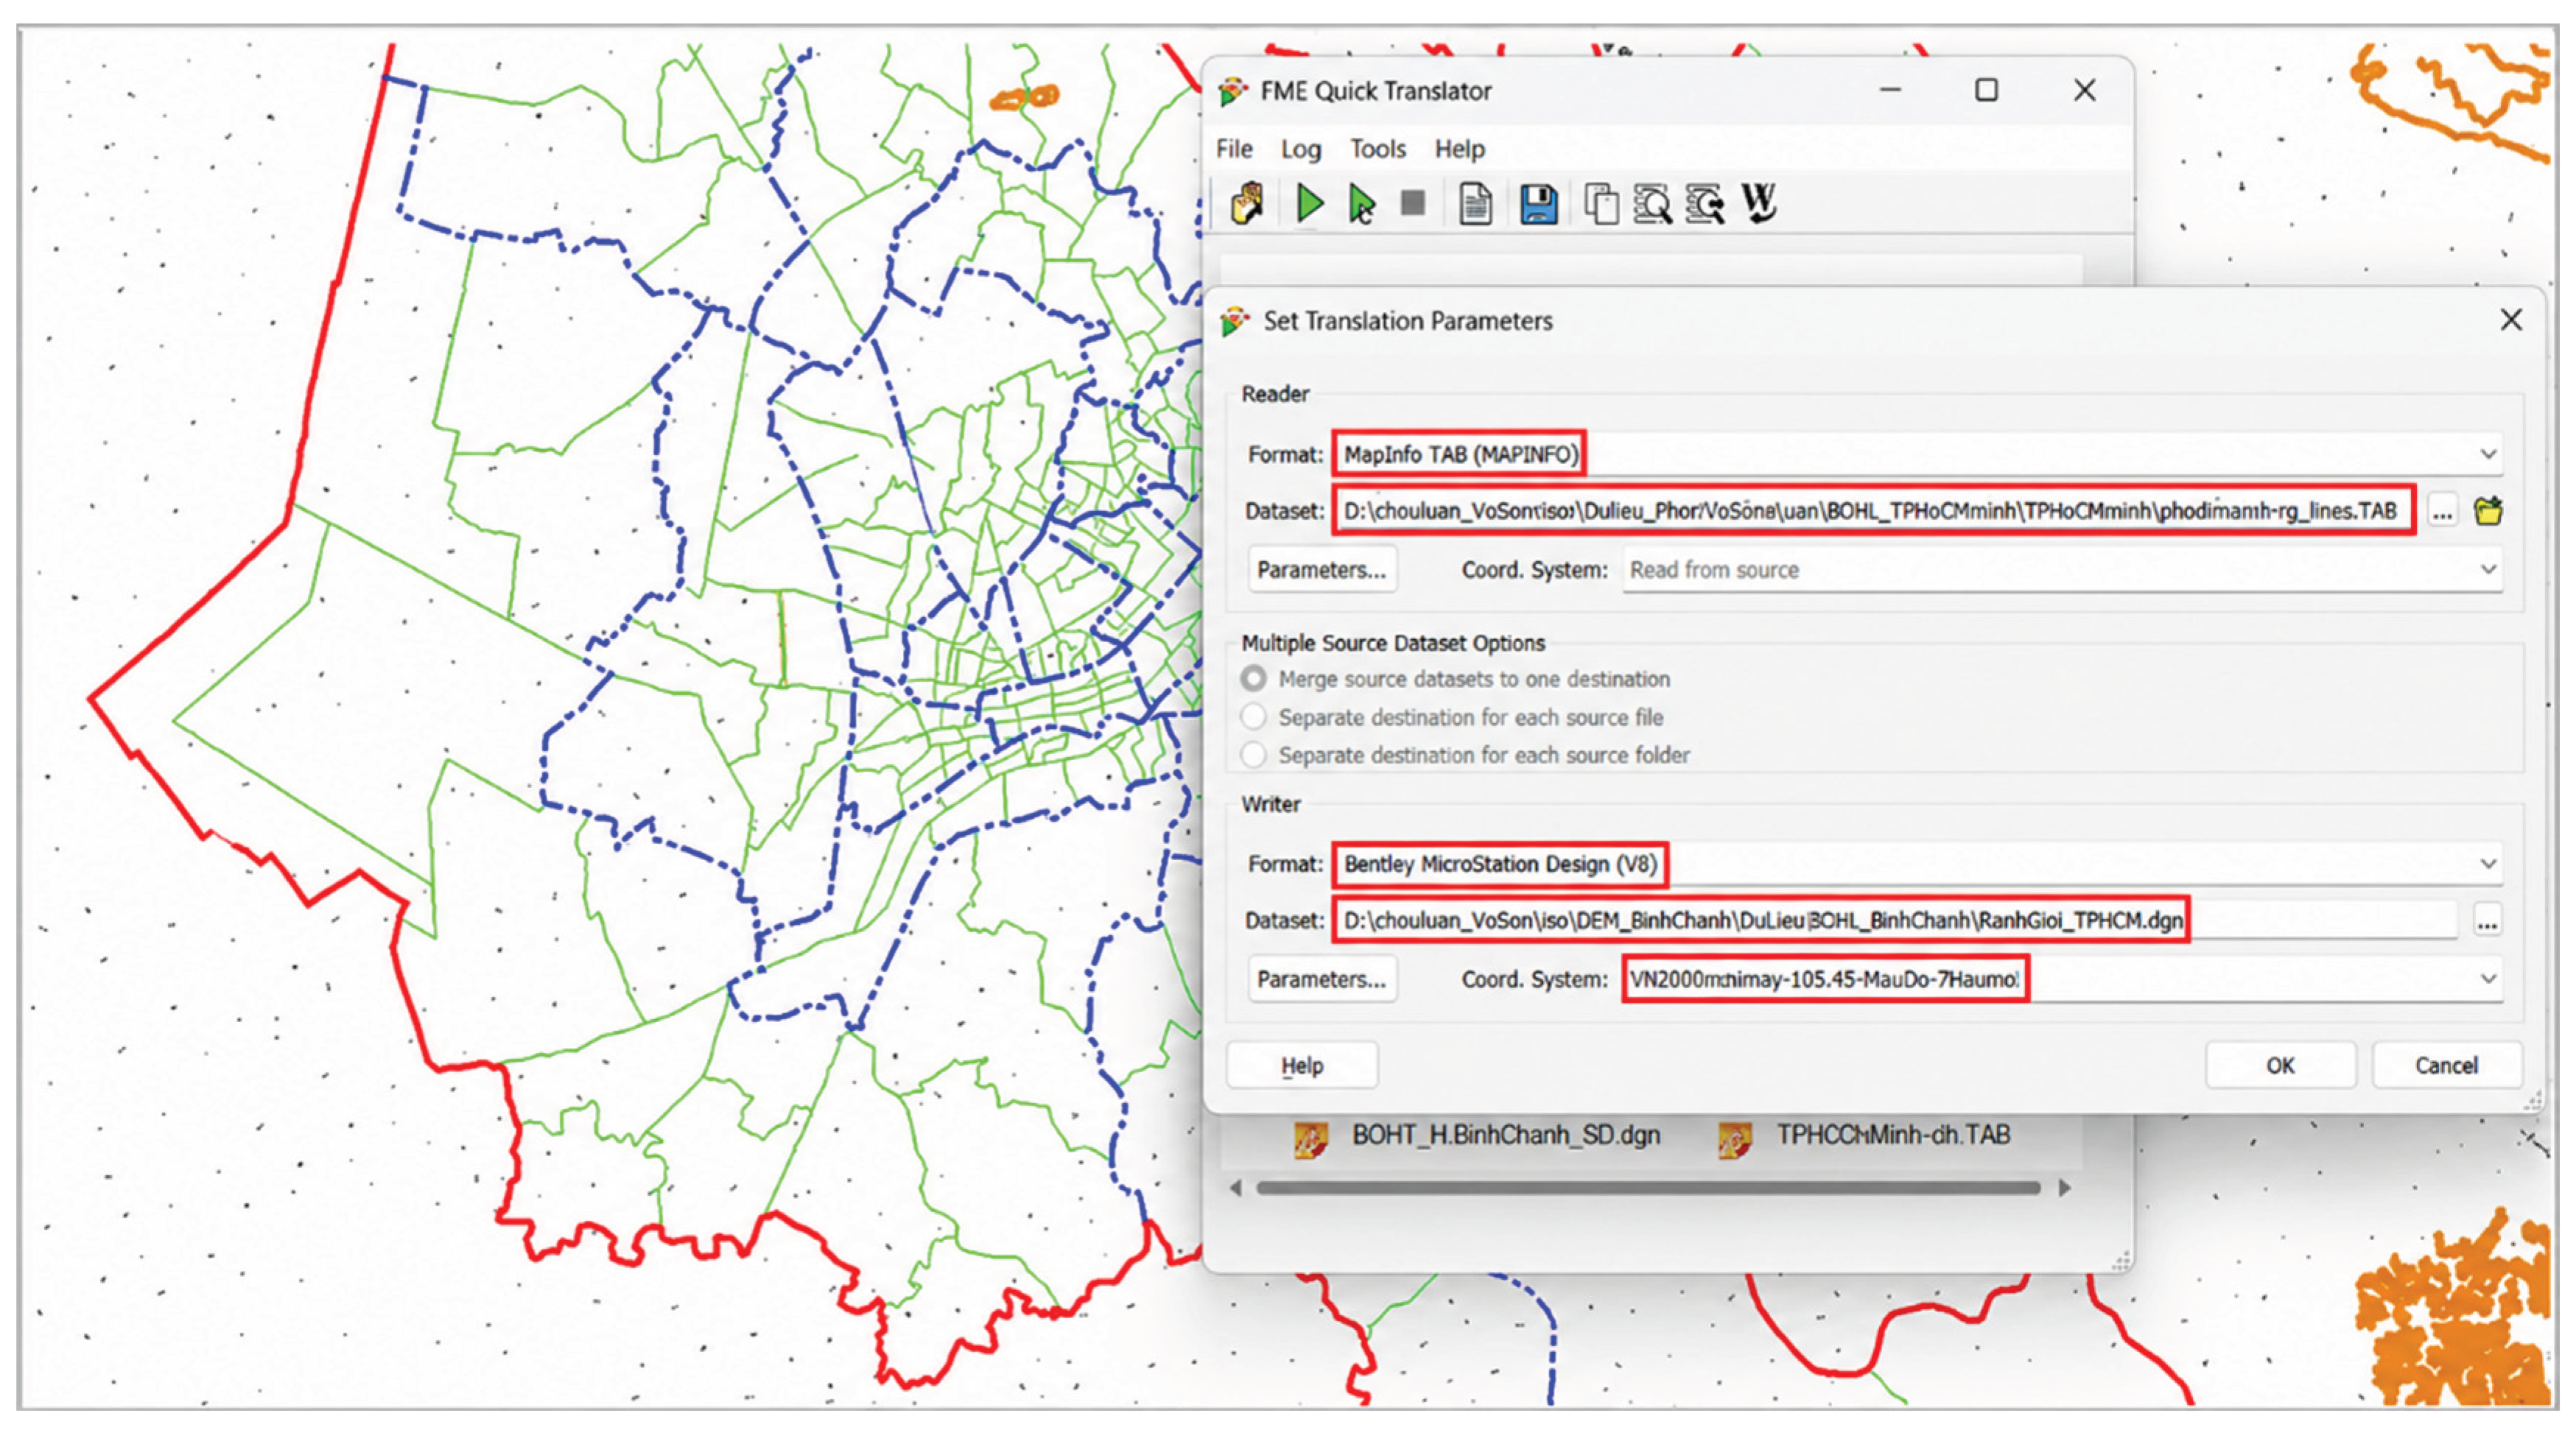Click the Copy log icon in toolbar
This screenshot has height=1430, width=2576.
tap(1601, 204)
